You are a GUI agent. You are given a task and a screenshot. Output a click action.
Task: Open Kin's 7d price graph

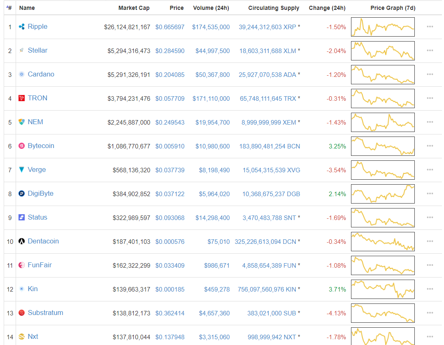(383, 289)
